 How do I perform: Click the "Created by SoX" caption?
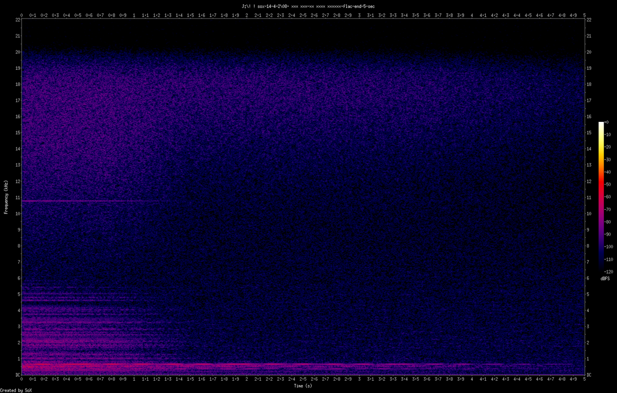pyautogui.click(x=15, y=390)
